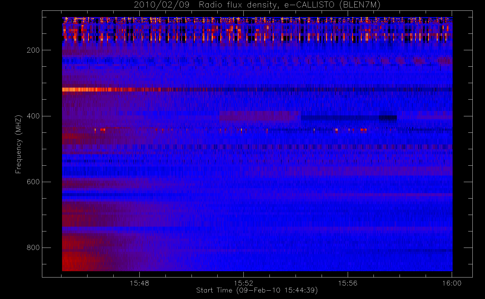This screenshot has width=485, height=299.
Task: Click the 15:52 time tick label
Action: coord(244,283)
